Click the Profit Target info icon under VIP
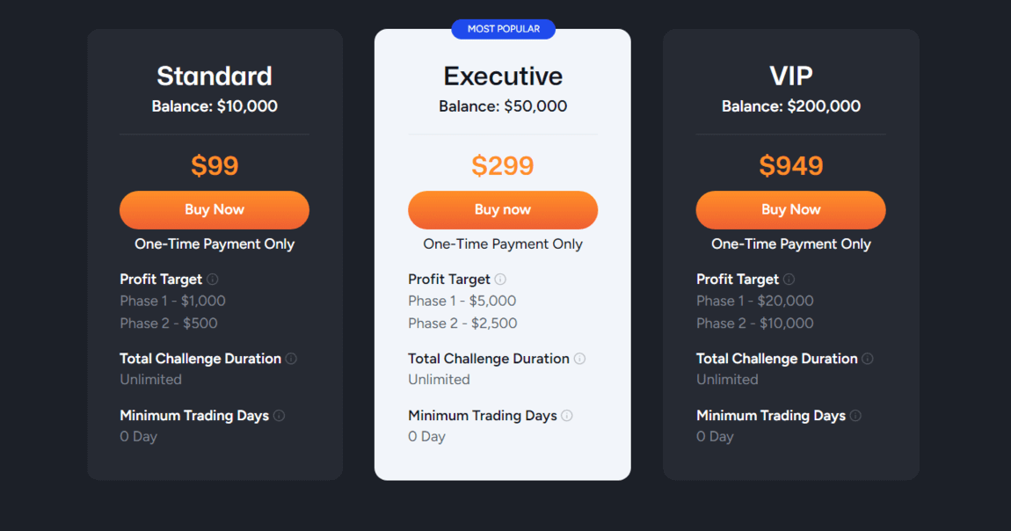The height and width of the screenshot is (531, 1011). 789,279
